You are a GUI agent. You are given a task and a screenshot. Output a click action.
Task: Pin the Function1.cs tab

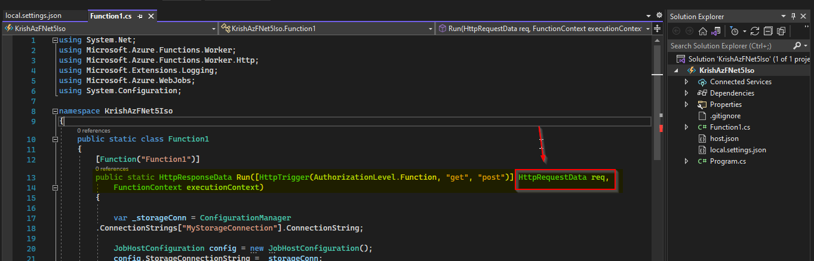click(140, 16)
